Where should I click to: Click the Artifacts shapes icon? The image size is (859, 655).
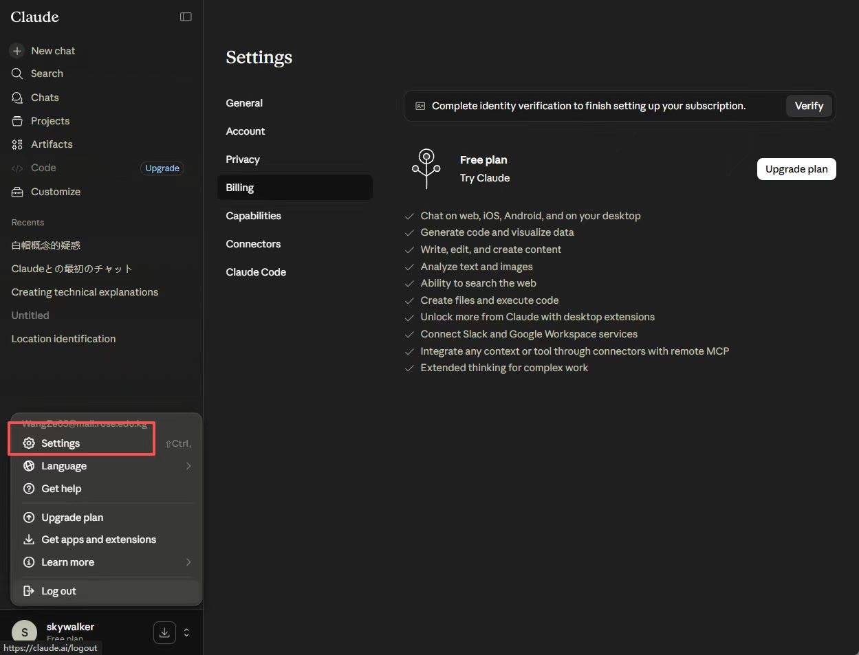pos(17,144)
